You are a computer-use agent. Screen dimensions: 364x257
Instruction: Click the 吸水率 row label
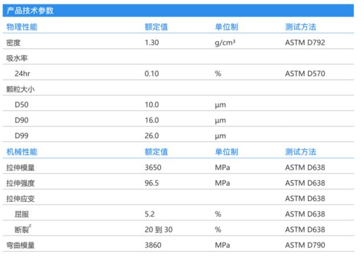click(x=16, y=58)
